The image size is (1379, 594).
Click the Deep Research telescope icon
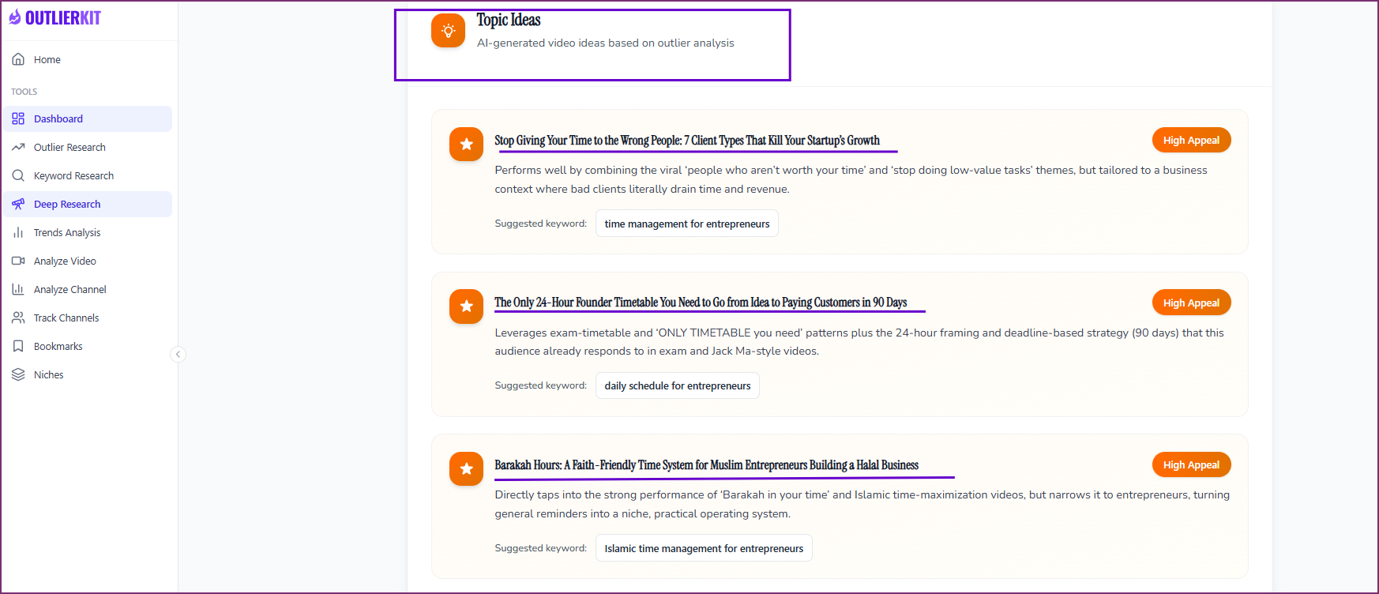point(18,204)
